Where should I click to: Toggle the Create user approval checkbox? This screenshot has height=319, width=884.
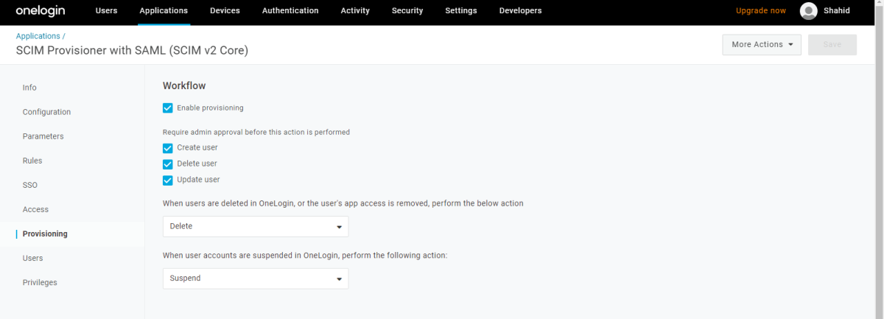click(x=168, y=148)
